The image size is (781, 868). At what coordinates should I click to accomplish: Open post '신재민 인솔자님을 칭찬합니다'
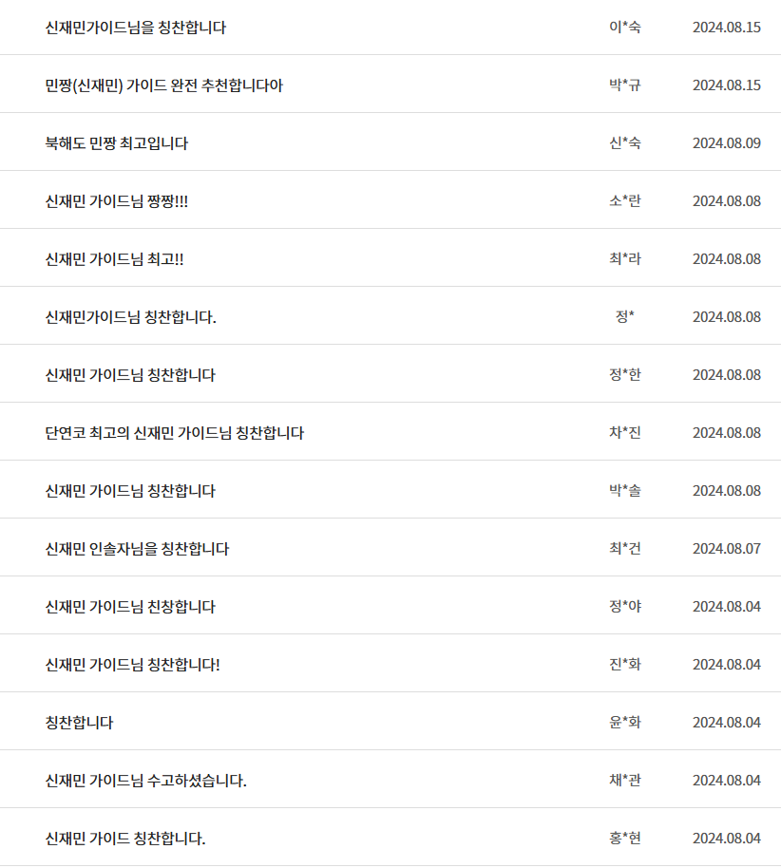click(137, 549)
